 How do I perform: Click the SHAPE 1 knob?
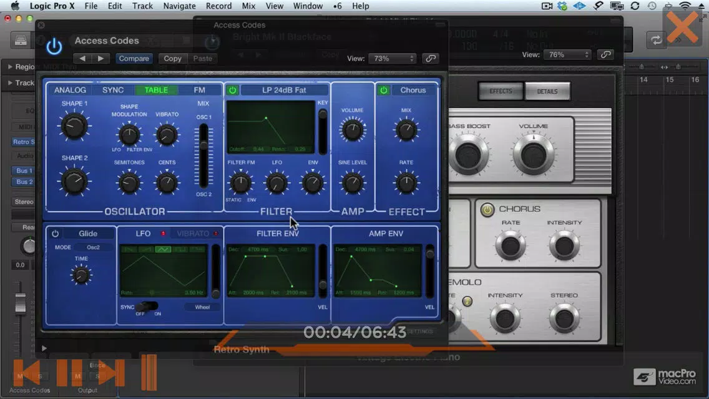(74, 126)
